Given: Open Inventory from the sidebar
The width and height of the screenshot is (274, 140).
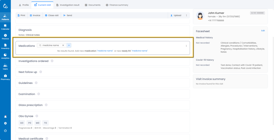Looking at the screenshot, I should (x=5, y=46).
